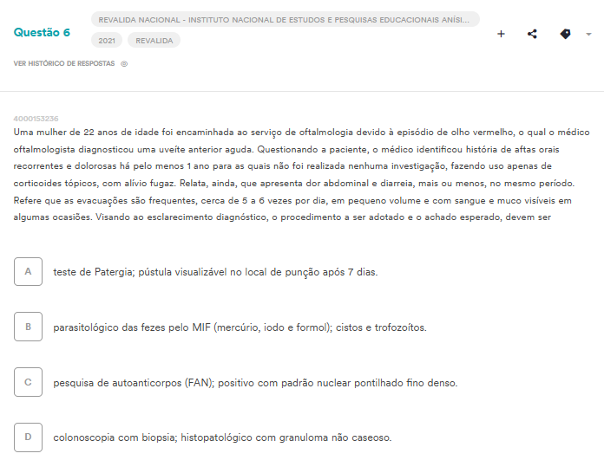Click the REVALIDA exam tag chip

(x=154, y=41)
